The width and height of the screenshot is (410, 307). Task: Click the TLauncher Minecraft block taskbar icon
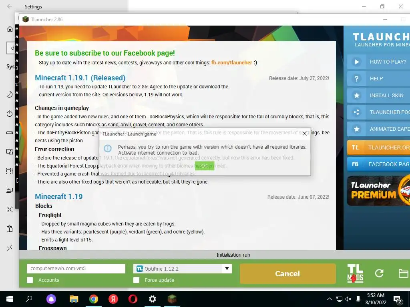[172, 299]
